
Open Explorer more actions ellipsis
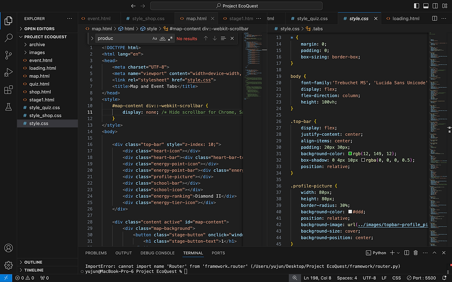coord(70,18)
